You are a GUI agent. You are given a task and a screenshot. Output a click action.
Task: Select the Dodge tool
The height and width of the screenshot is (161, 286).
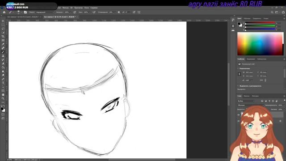click(3, 75)
